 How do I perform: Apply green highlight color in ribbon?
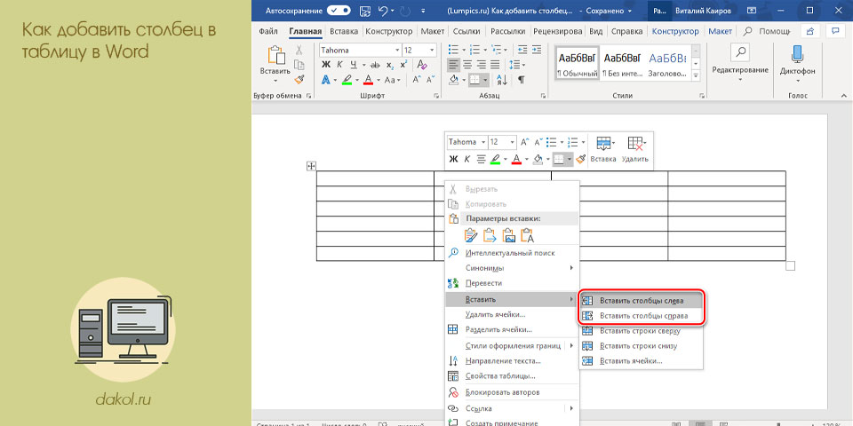click(x=346, y=80)
